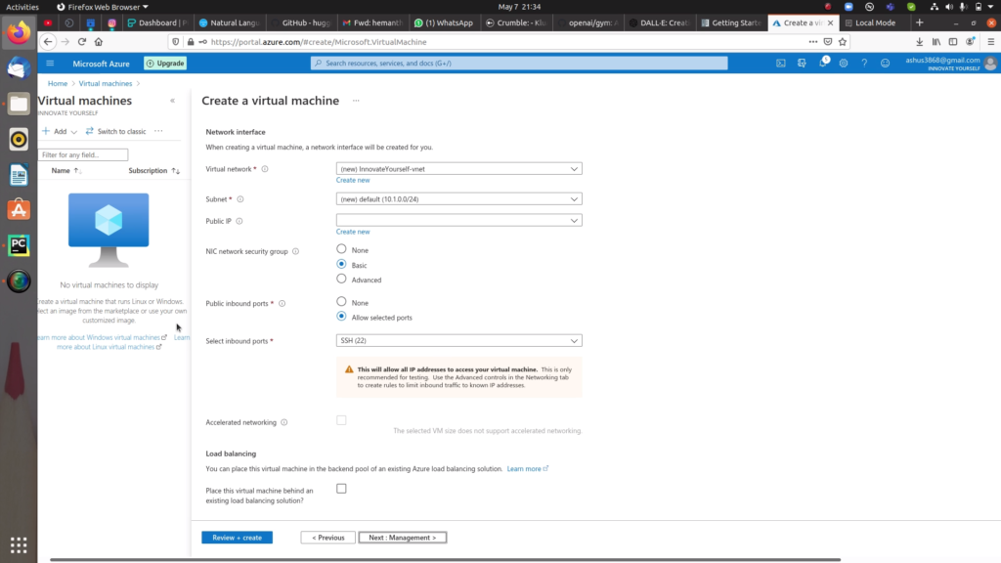Click the Review + create button
This screenshot has height=563, width=1001.
(236, 537)
